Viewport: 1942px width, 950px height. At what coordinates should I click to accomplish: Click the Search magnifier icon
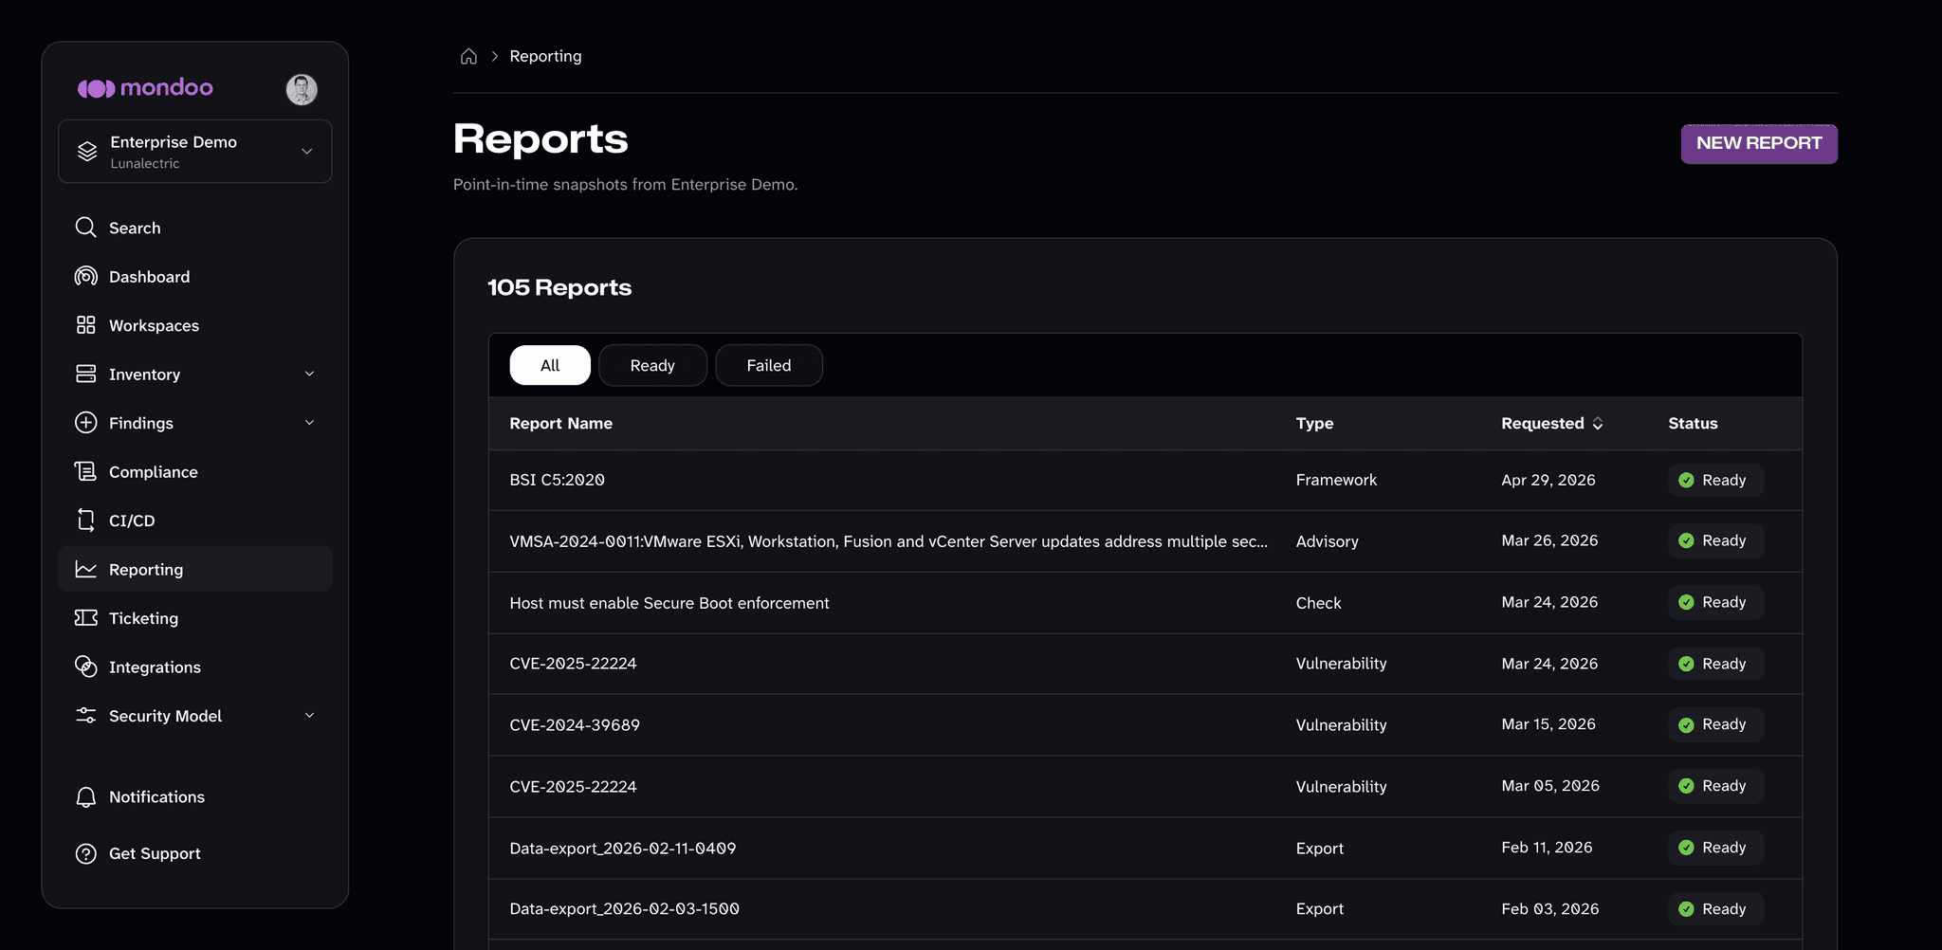pyautogui.click(x=85, y=228)
